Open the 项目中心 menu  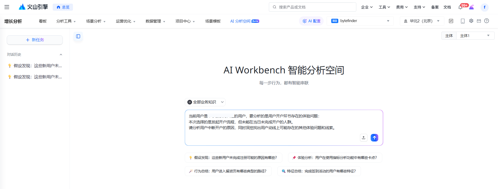[x=185, y=21]
